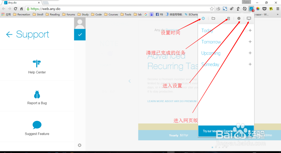Screen dimensions: 281x153
Task: Click the Any.do extension icon in Chrome toolbar
Action: pyautogui.click(x=251, y=9)
